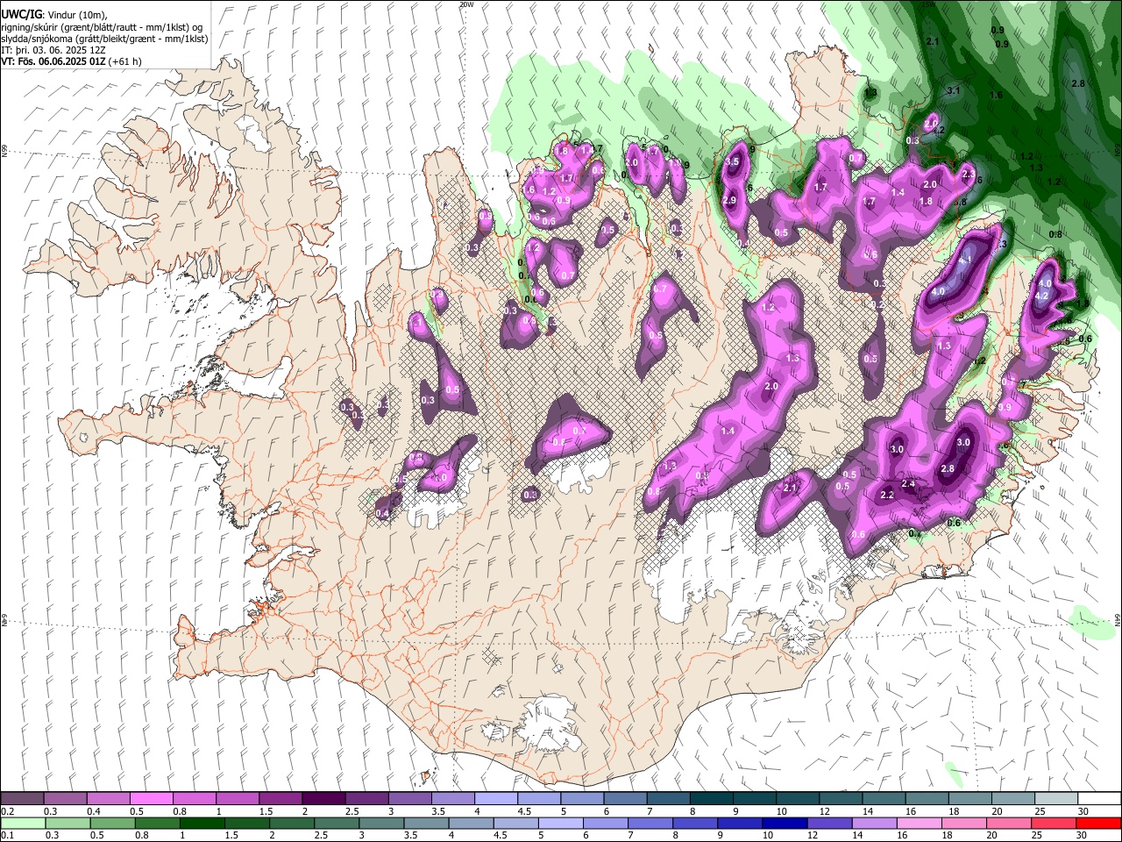1122x842 pixels.
Task: Select the 3.5 value on the north coast of the map
Action: point(734,162)
